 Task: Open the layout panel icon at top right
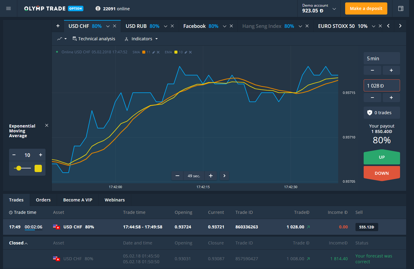click(401, 8)
